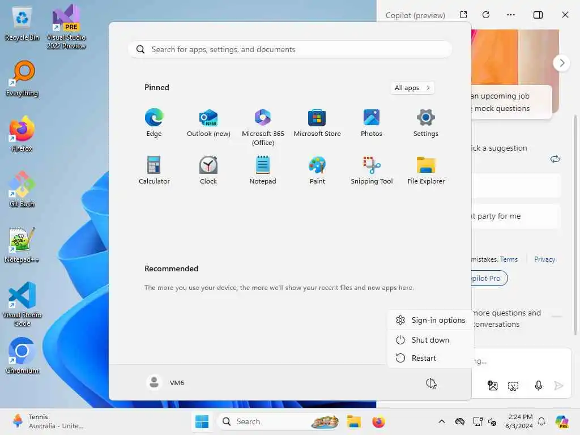Toggle Copilot side-by-side pane layout
580x435 pixels.
click(x=538, y=15)
